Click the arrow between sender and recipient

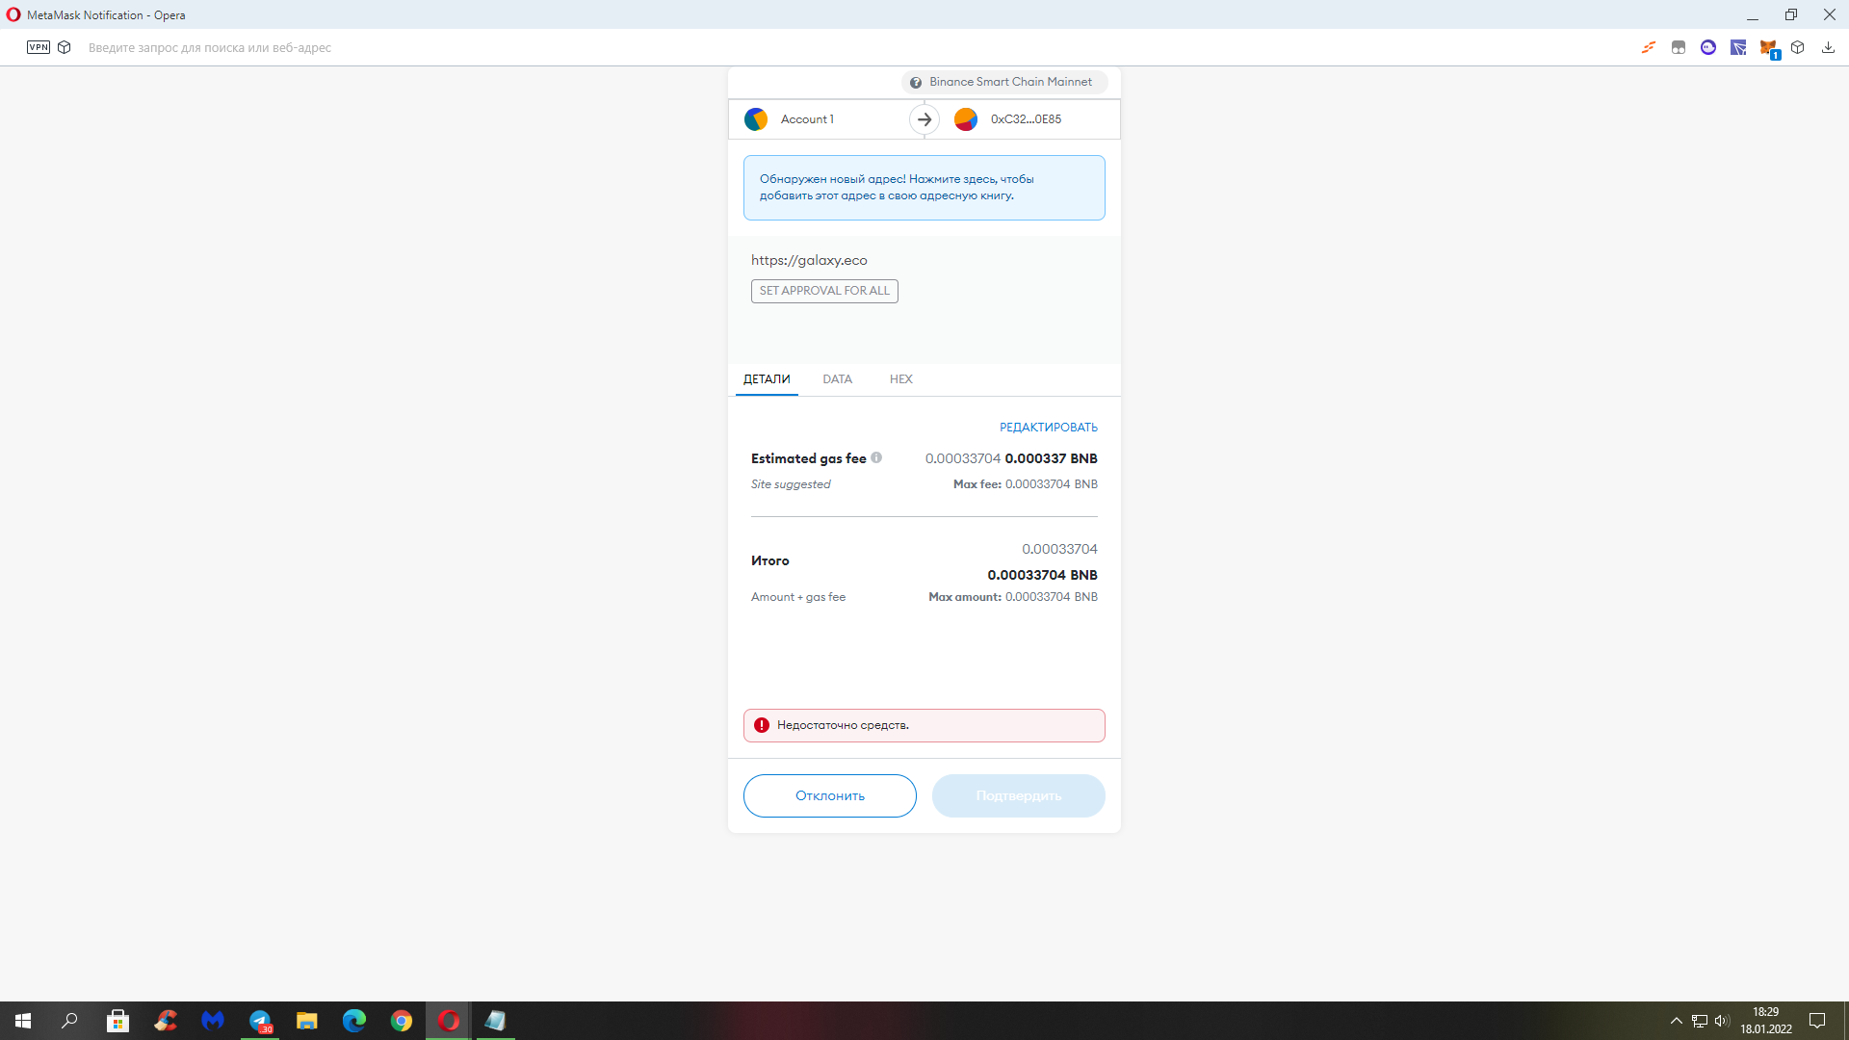[x=924, y=119]
